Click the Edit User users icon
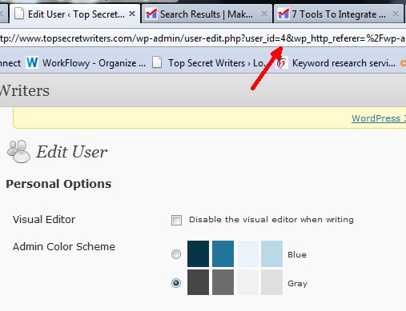406x311 pixels. click(18, 151)
